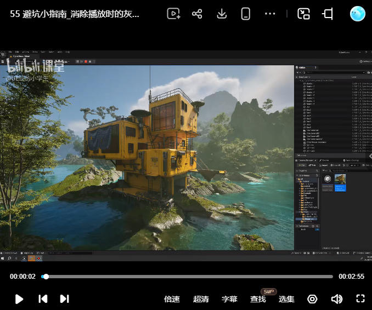Select the highlighted level thumbnail asset
This screenshot has width=372, height=310.
[340, 182]
